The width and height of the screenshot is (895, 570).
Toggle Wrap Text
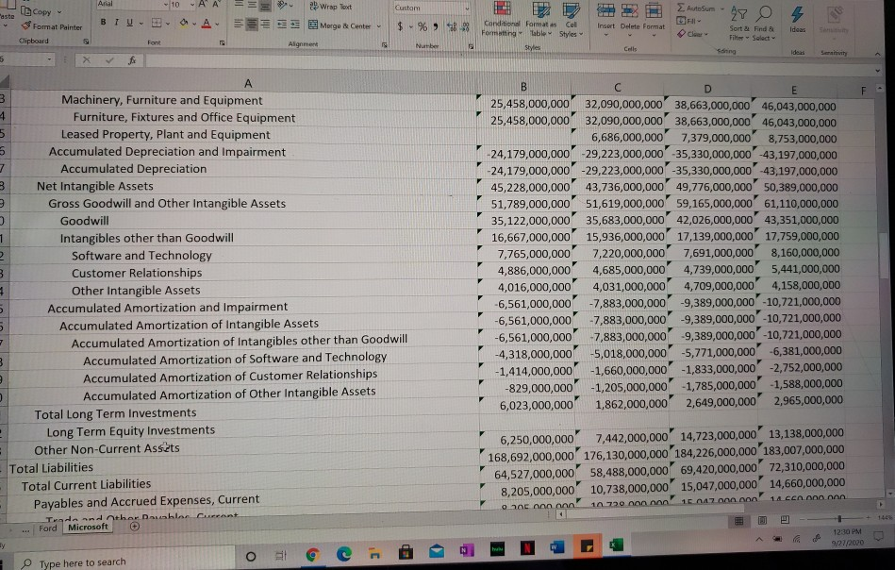click(x=331, y=7)
